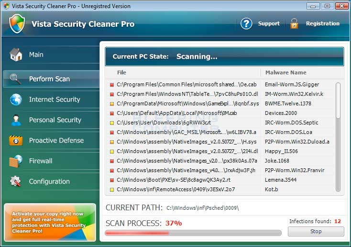Click the path C:\Users\User\Downloads\6gRWW3.crt
The height and width of the screenshot is (247, 351).
pyautogui.click(x=164, y=123)
